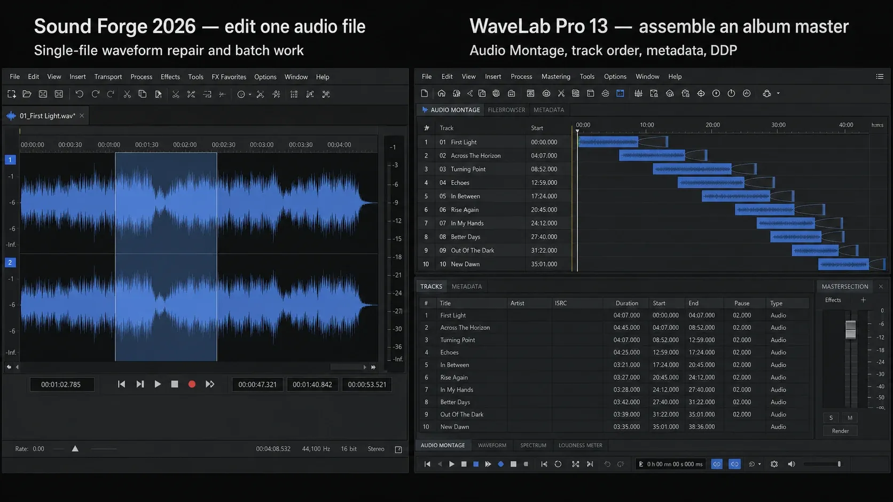Click Render button in Master Section

coord(840,431)
